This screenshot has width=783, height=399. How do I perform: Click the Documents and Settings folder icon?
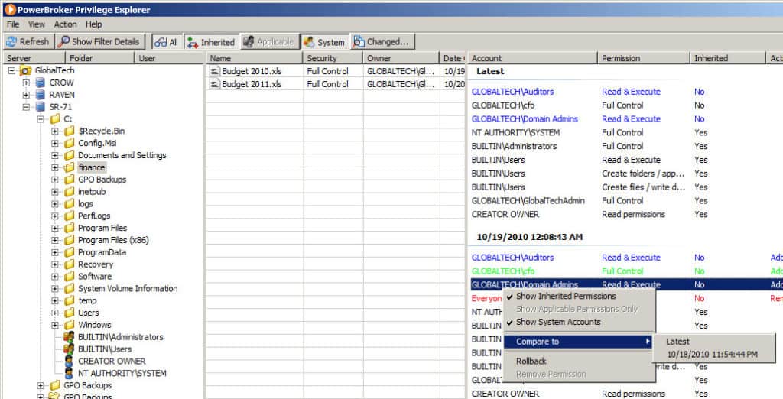[70, 155]
